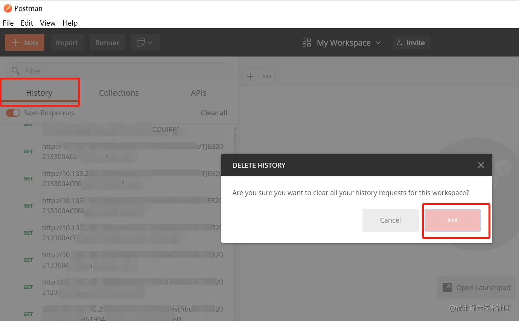Viewport: 519px width, 321px height.
Task: Click the workspace grid icon
Action: click(x=307, y=43)
